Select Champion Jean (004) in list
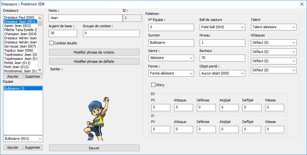 click(20, 34)
